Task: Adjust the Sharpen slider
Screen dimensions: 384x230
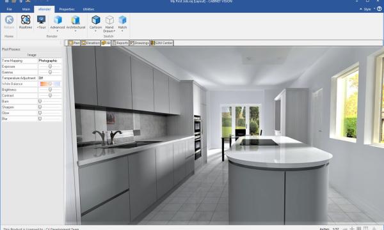Action: tap(50, 107)
